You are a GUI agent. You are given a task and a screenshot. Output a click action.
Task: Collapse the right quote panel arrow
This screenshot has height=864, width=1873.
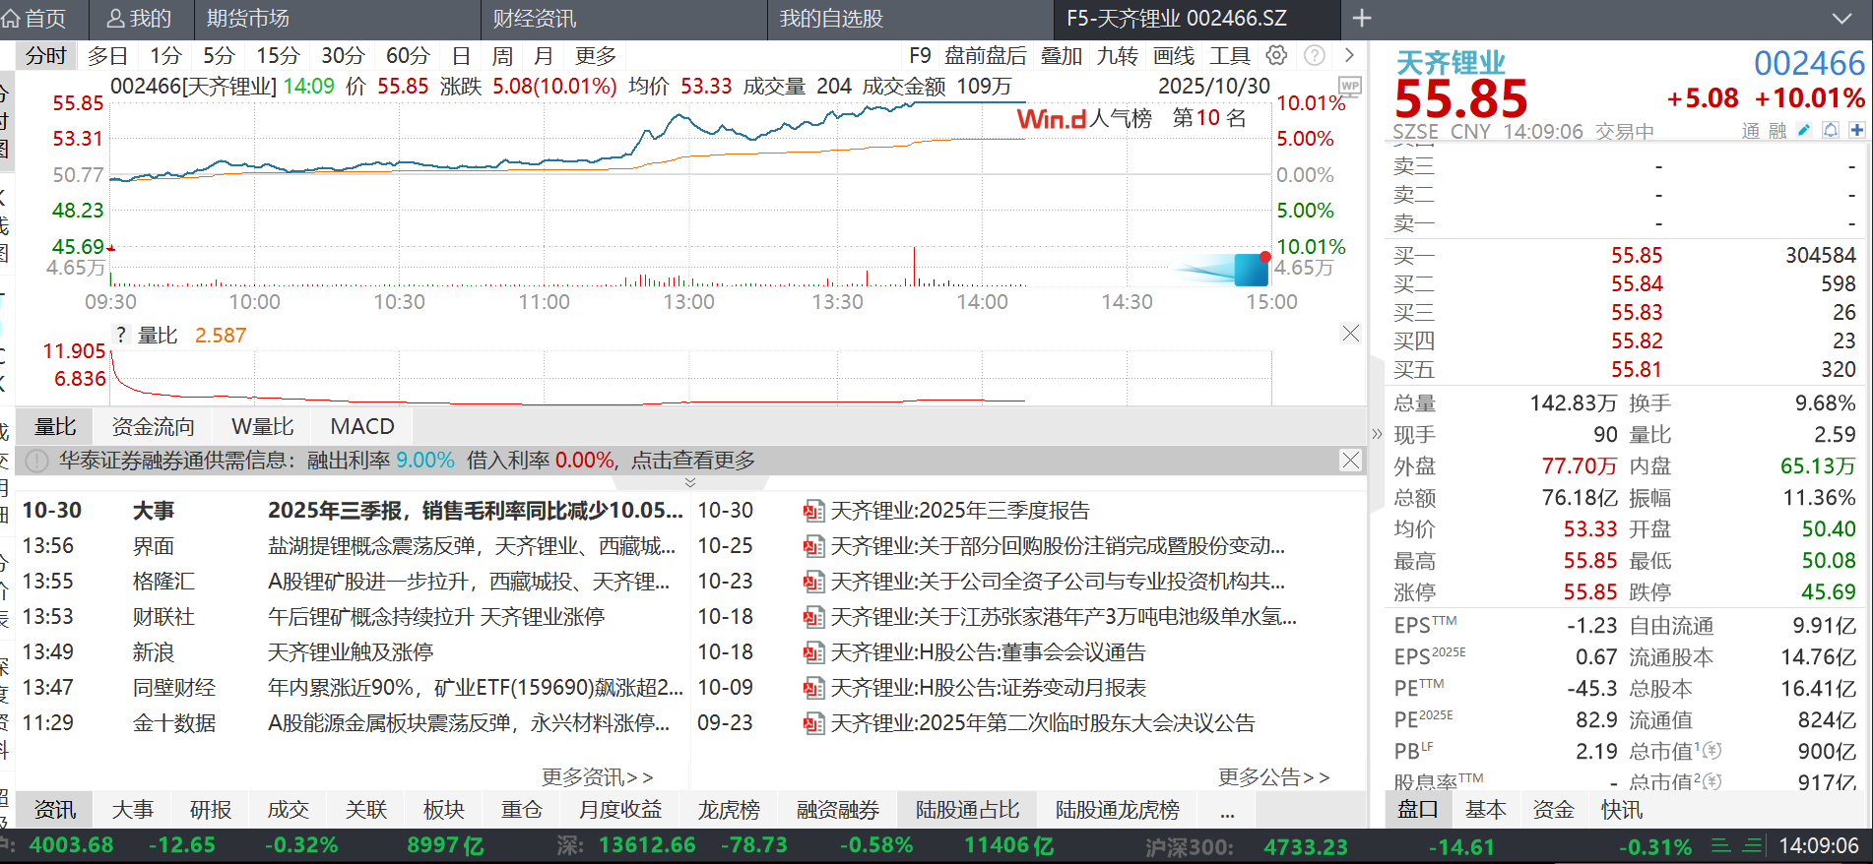(1377, 433)
